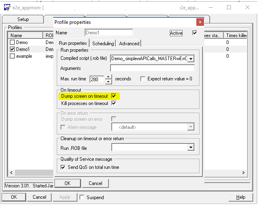This screenshot has width=258, height=206.
Task: Check the example profile checkbox
Action: (x=12, y=56)
